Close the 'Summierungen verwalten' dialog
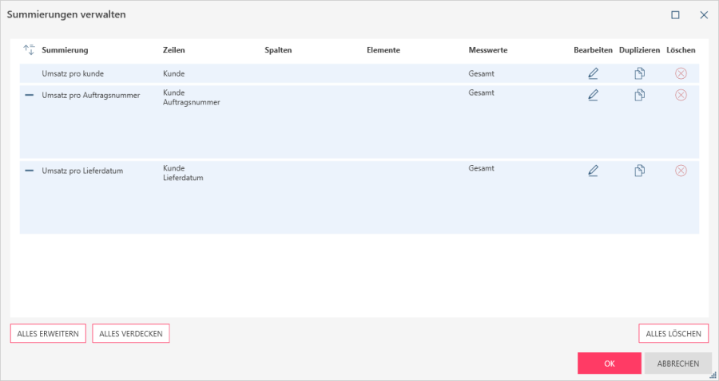This screenshot has width=719, height=381. pyautogui.click(x=704, y=14)
